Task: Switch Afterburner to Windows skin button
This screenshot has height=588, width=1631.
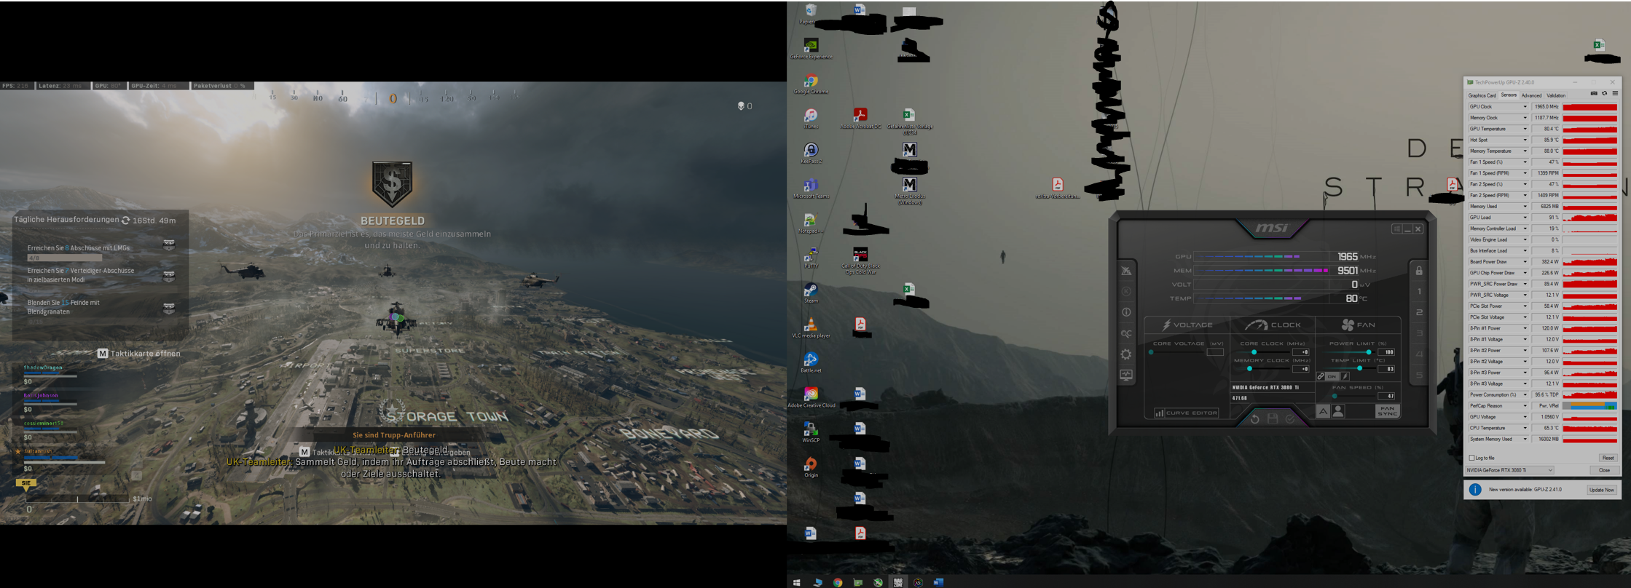Action: tap(1397, 229)
